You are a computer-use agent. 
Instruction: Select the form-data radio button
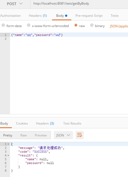[3, 25]
